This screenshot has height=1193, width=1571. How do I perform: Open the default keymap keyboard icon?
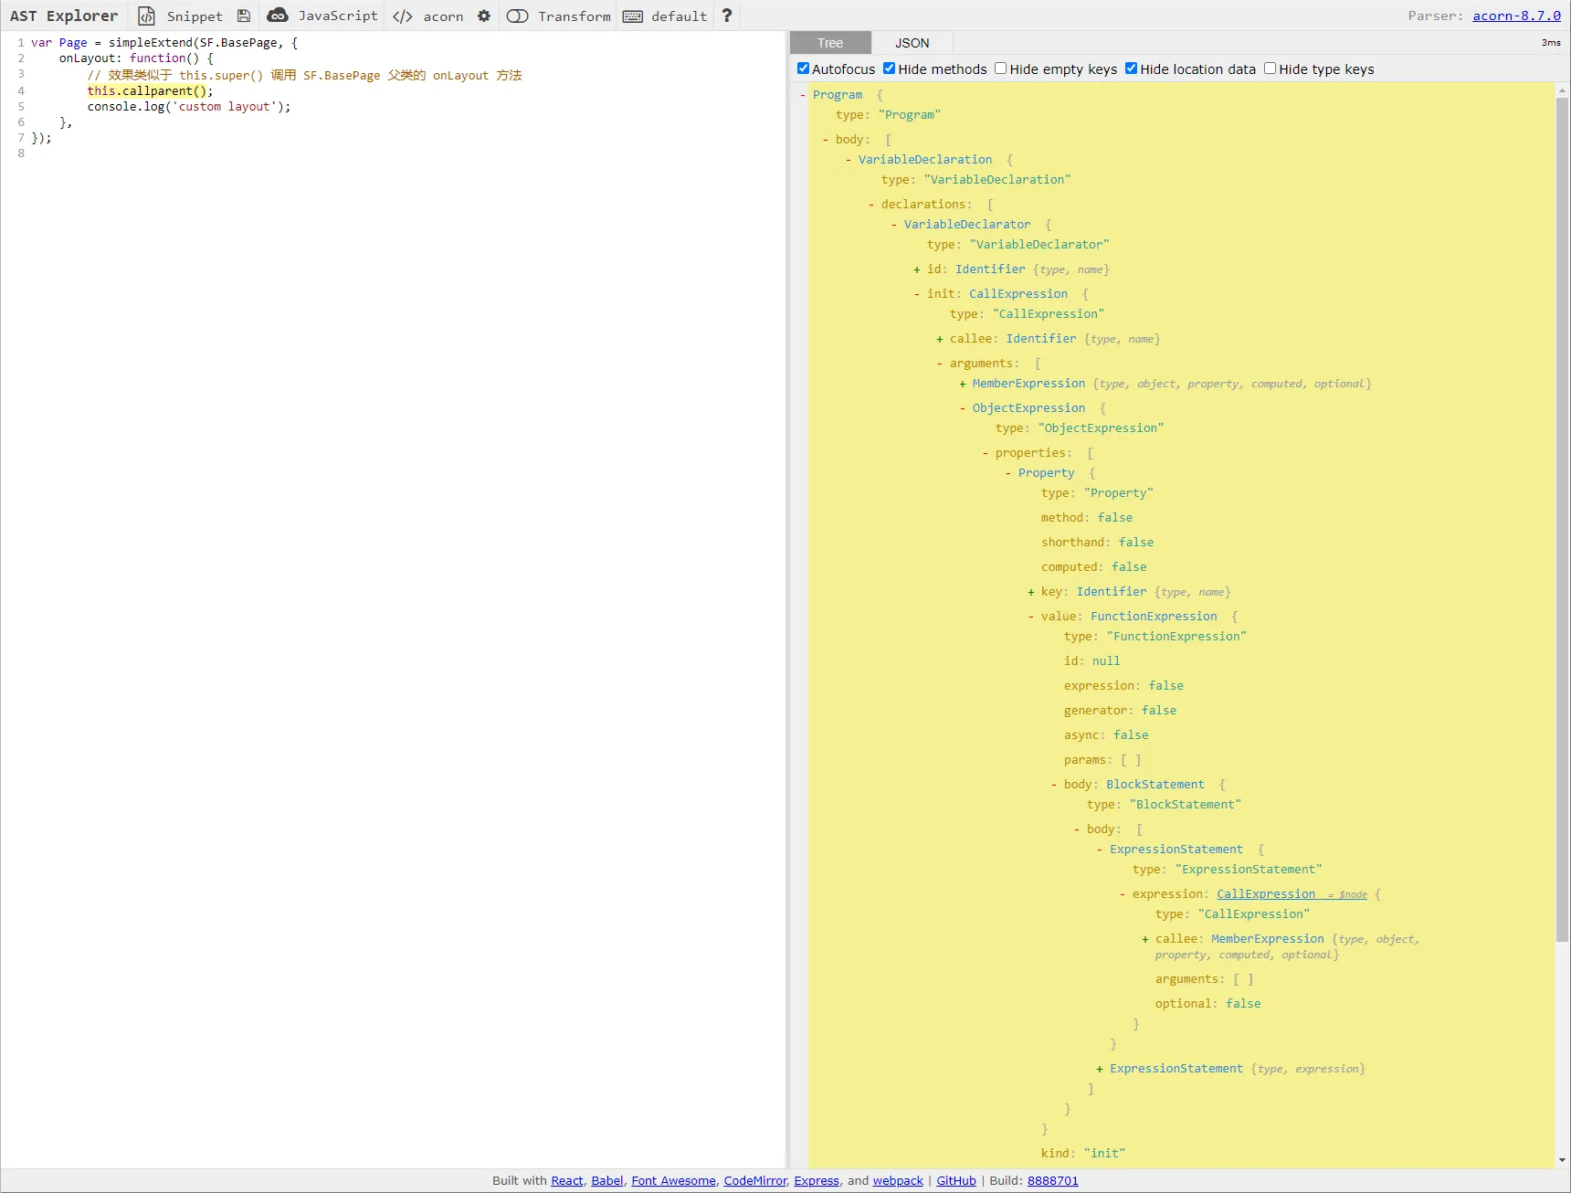coord(633,16)
